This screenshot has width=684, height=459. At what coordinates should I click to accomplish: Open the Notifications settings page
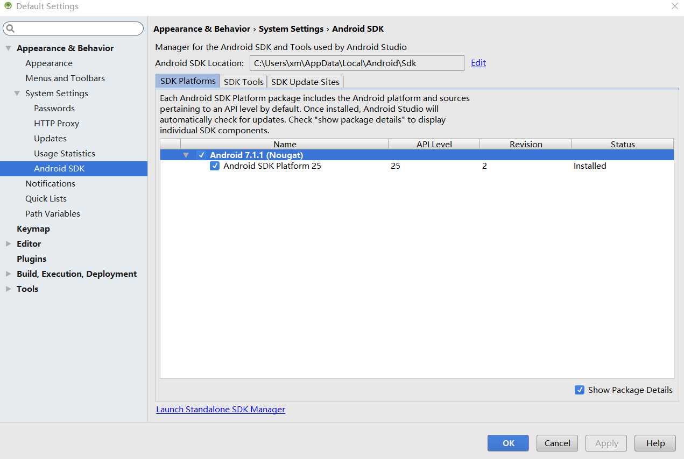point(50,183)
